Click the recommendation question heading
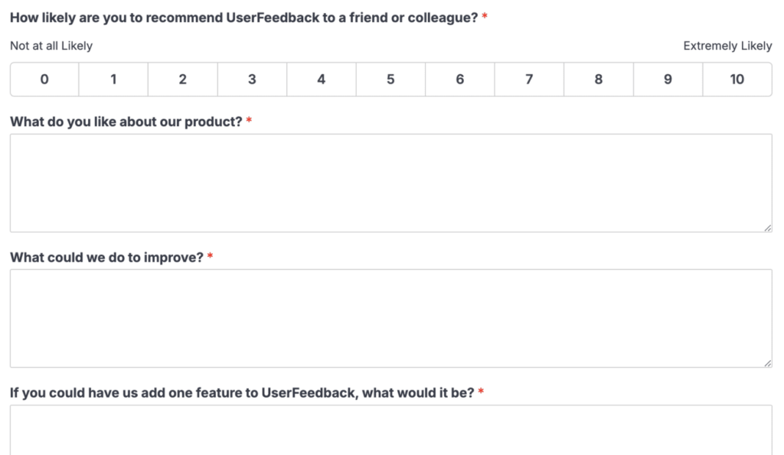The width and height of the screenshot is (784, 455). (243, 17)
